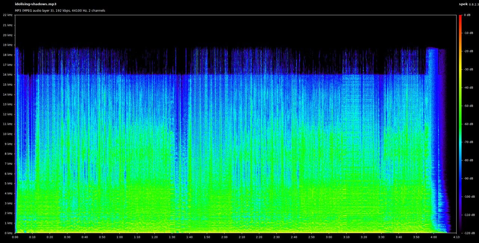Image resolution: width=479 pixels, height=243 pixels.
Task: Click the 3:10 time axis label
Action: pos(347,237)
